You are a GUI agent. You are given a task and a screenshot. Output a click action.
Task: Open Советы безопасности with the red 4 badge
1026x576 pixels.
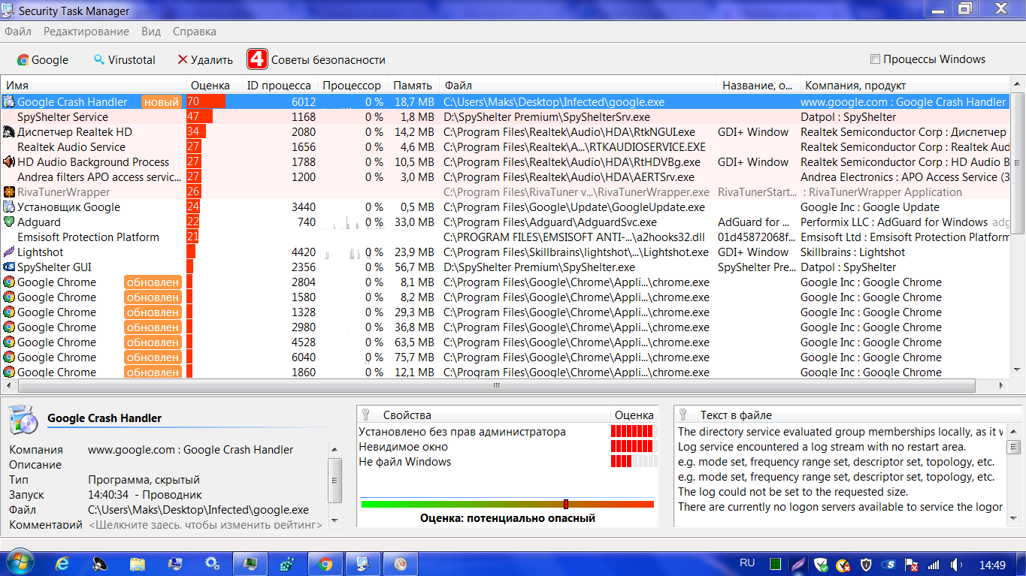coord(316,60)
